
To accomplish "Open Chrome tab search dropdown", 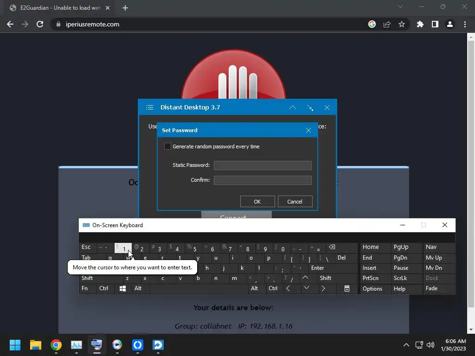I will (x=400, y=6).
